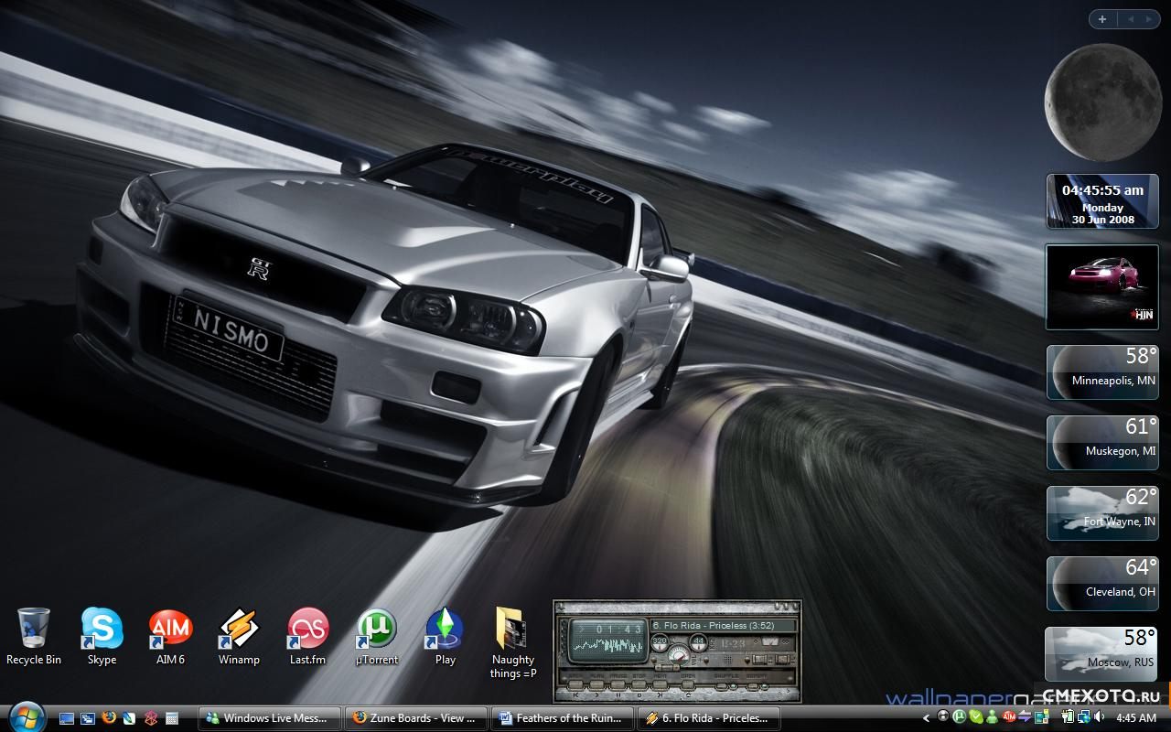This screenshot has width=1171, height=732.
Task: Select the Winamp desktop icon
Action: click(x=239, y=630)
